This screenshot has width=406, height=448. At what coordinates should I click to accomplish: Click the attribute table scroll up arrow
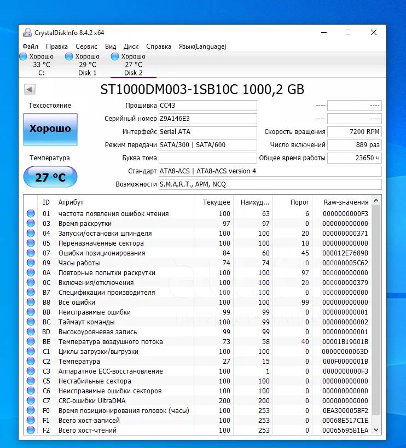376,201
